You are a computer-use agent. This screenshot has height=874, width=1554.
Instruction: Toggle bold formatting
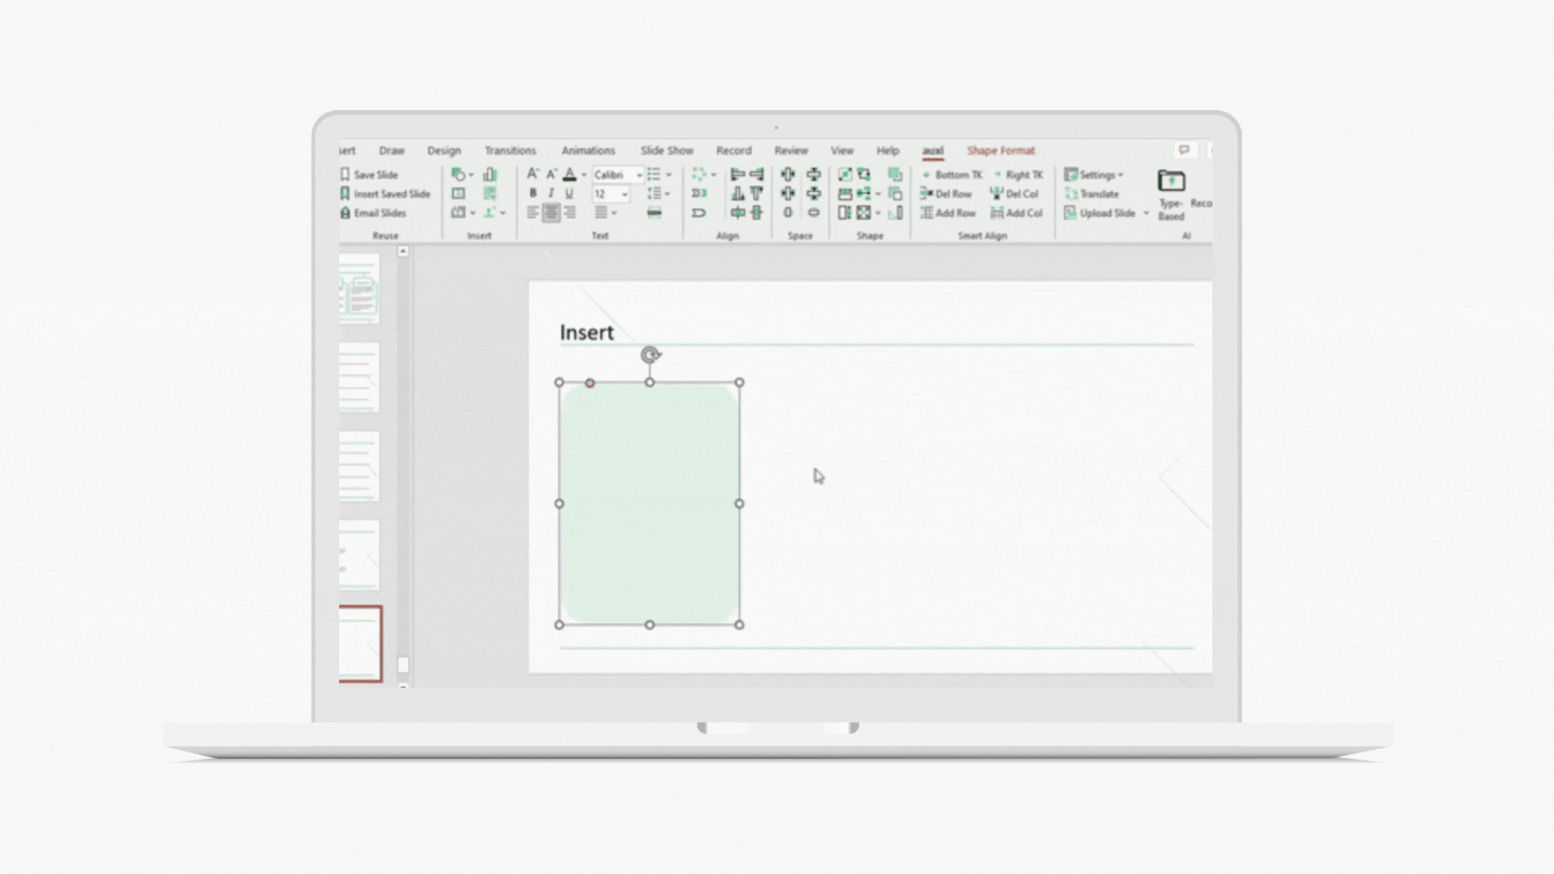click(x=533, y=193)
